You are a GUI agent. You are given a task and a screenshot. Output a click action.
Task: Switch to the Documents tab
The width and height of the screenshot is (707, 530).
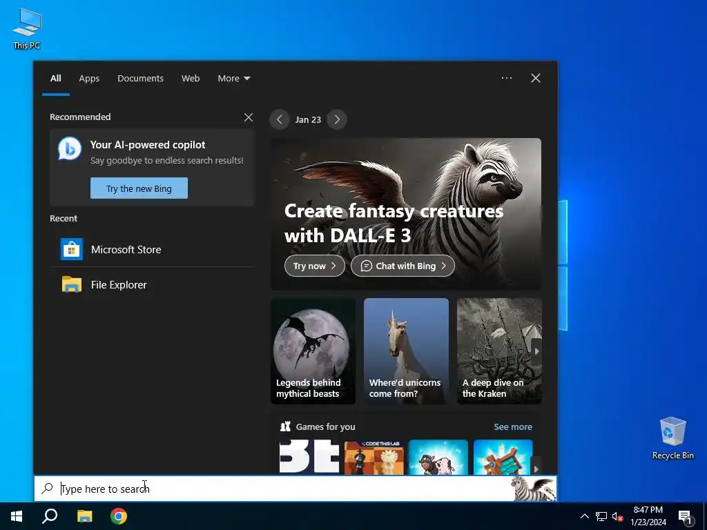140,79
